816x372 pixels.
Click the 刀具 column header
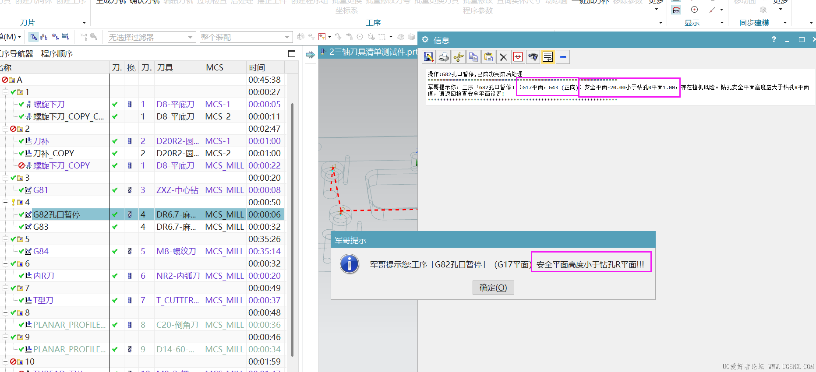tap(178, 67)
